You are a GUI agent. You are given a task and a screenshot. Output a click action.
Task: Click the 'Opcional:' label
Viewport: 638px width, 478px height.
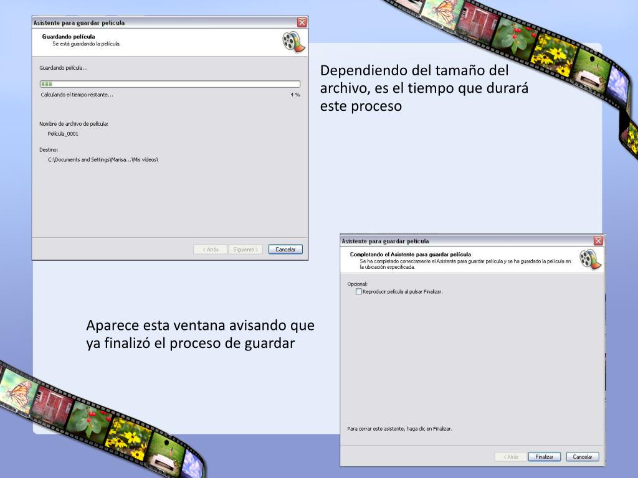(x=357, y=284)
